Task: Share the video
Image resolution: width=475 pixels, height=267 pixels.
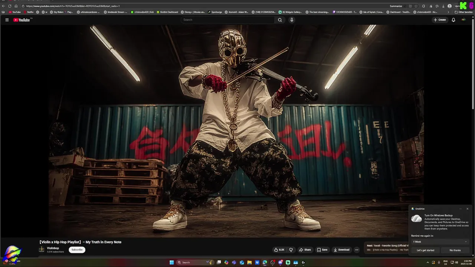Action: coord(305,250)
